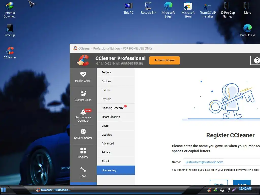Click the Windows Start button
260x195 pixels.
pos(4,190)
